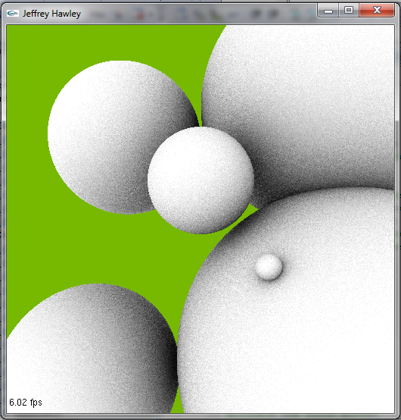The height and width of the screenshot is (420, 401).
Task: Minimize the Jeffrey Hawley window
Action: tap(328, 11)
